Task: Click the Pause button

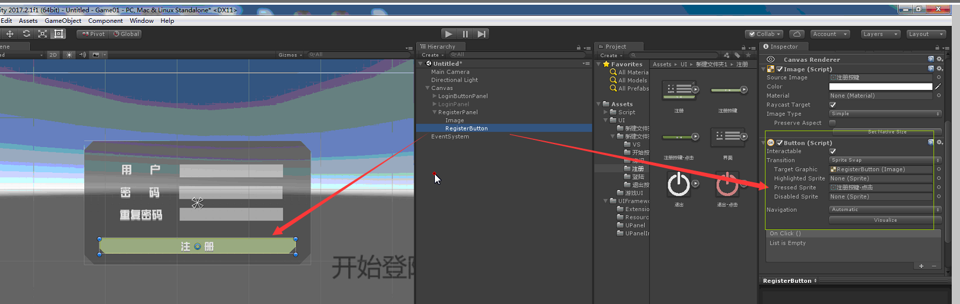Action: click(465, 34)
